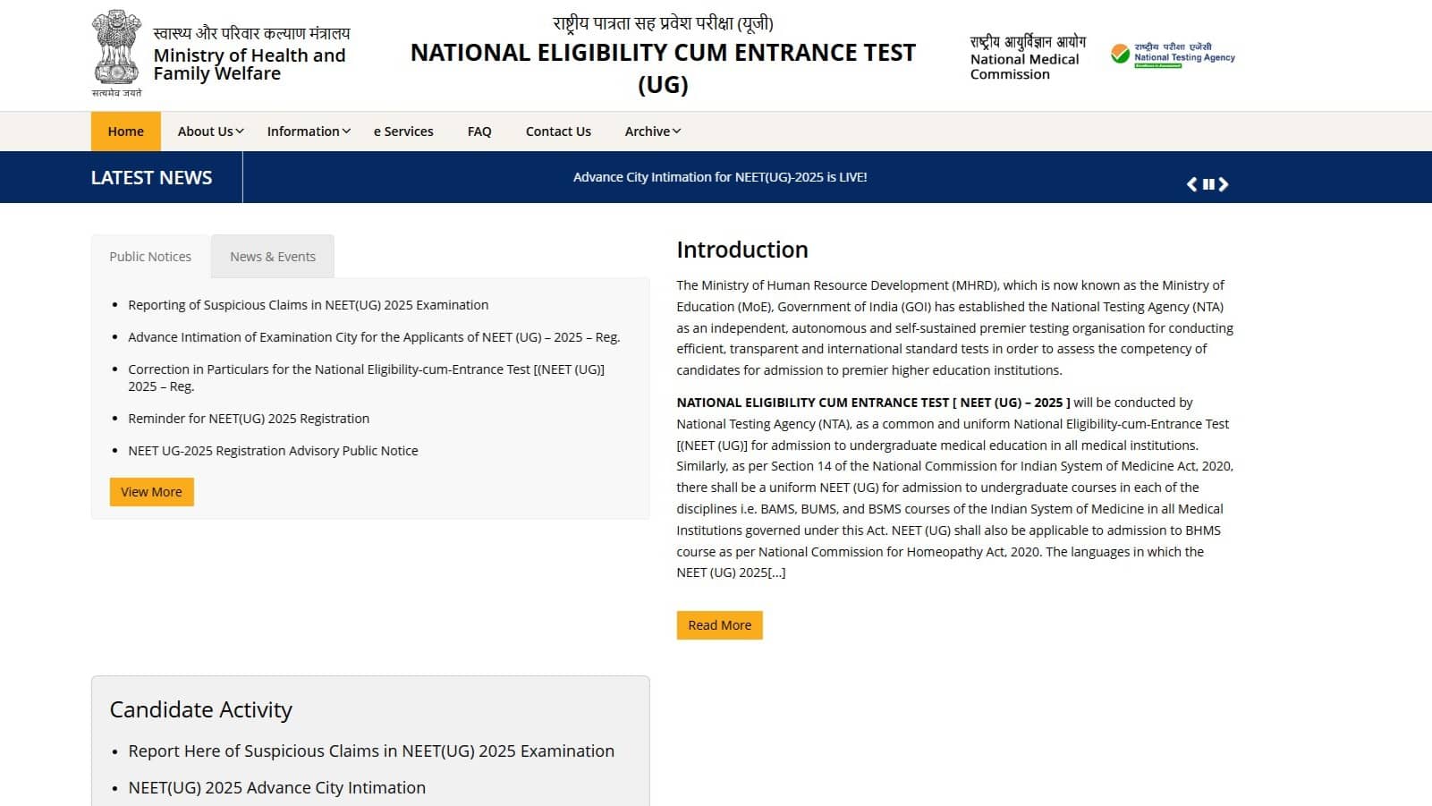The width and height of the screenshot is (1432, 806).
Task: Click the National Testing Agency logo
Action: pos(1173,54)
